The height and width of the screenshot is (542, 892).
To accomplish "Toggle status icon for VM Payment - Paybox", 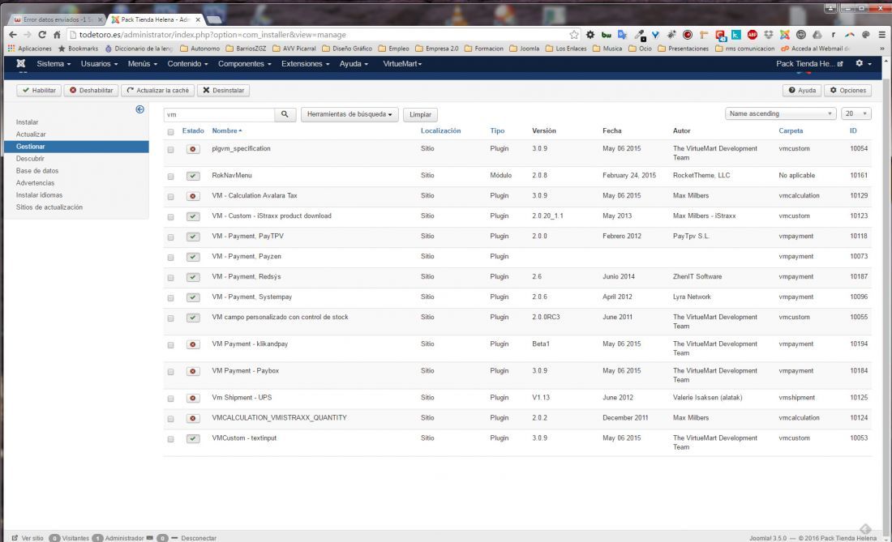I will click(193, 371).
